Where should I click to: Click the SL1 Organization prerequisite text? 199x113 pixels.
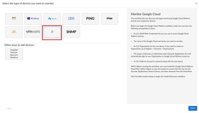pos(157,47)
